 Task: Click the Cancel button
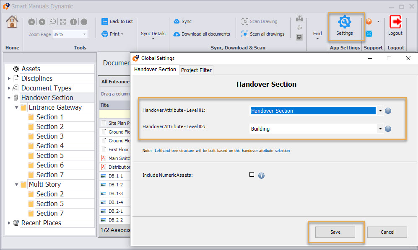coord(387,232)
